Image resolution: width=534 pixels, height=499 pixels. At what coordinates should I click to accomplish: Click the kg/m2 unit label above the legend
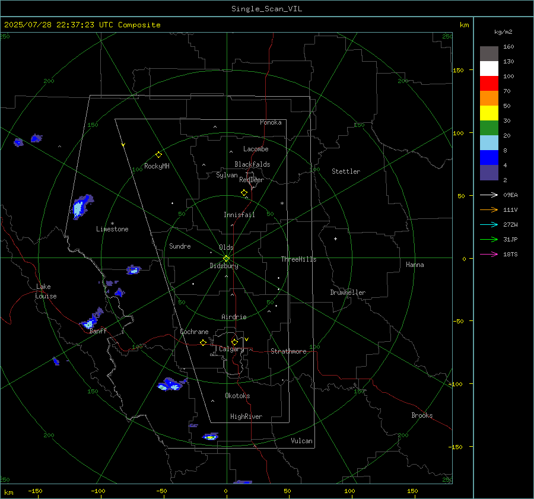(503, 32)
